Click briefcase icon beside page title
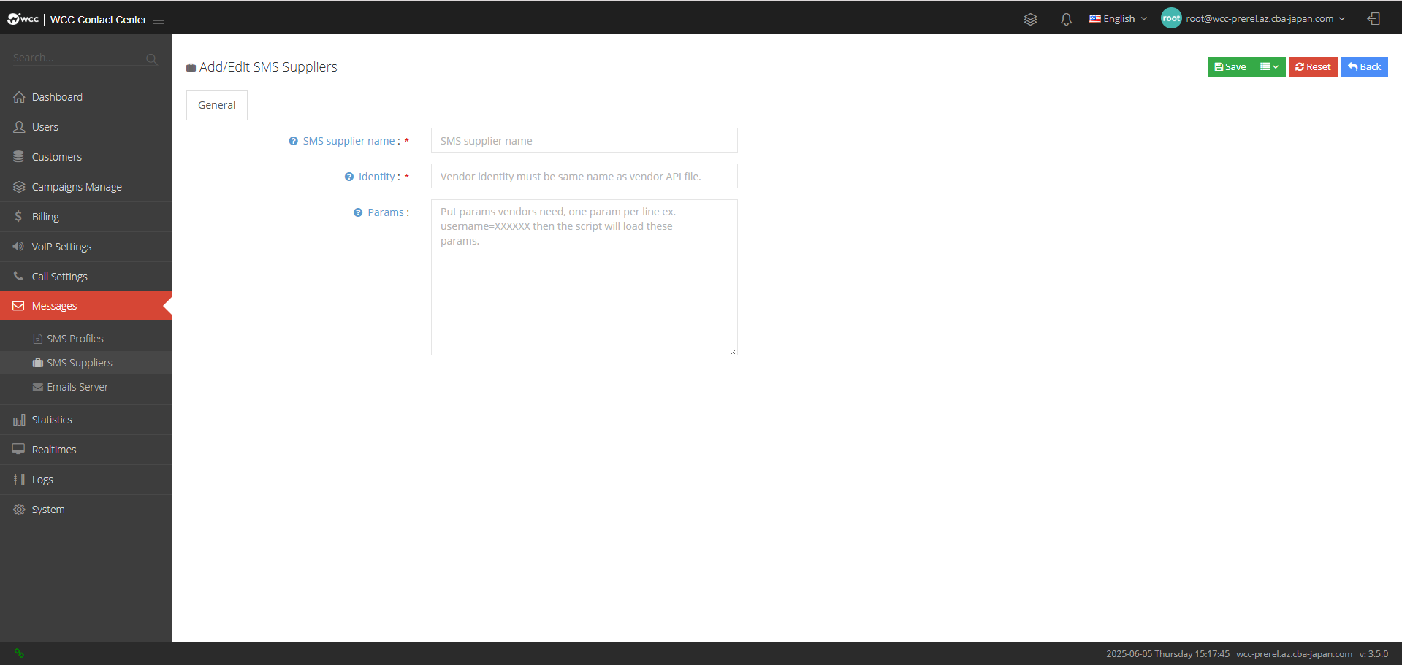This screenshot has width=1402, height=665. [x=191, y=67]
